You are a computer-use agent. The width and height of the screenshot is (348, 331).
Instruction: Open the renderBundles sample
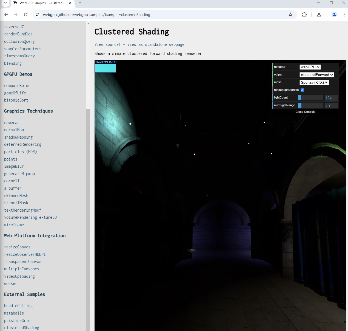(x=18, y=34)
